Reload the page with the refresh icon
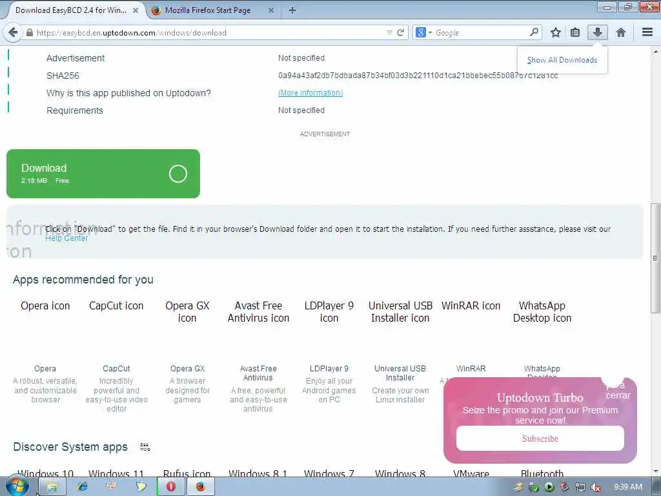Image resolution: width=661 pixels, height=496 pixels. (400, 32)
